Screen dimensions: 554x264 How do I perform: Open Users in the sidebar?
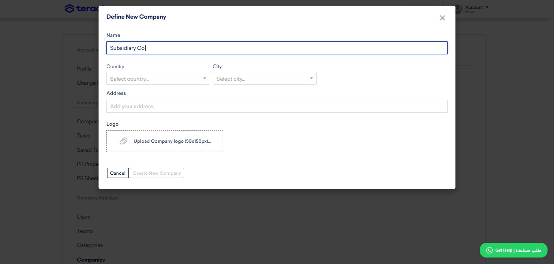(x=84, y=217)
